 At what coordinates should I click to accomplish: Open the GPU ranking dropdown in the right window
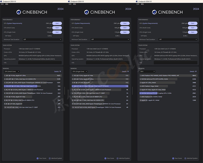pos(147,71)
